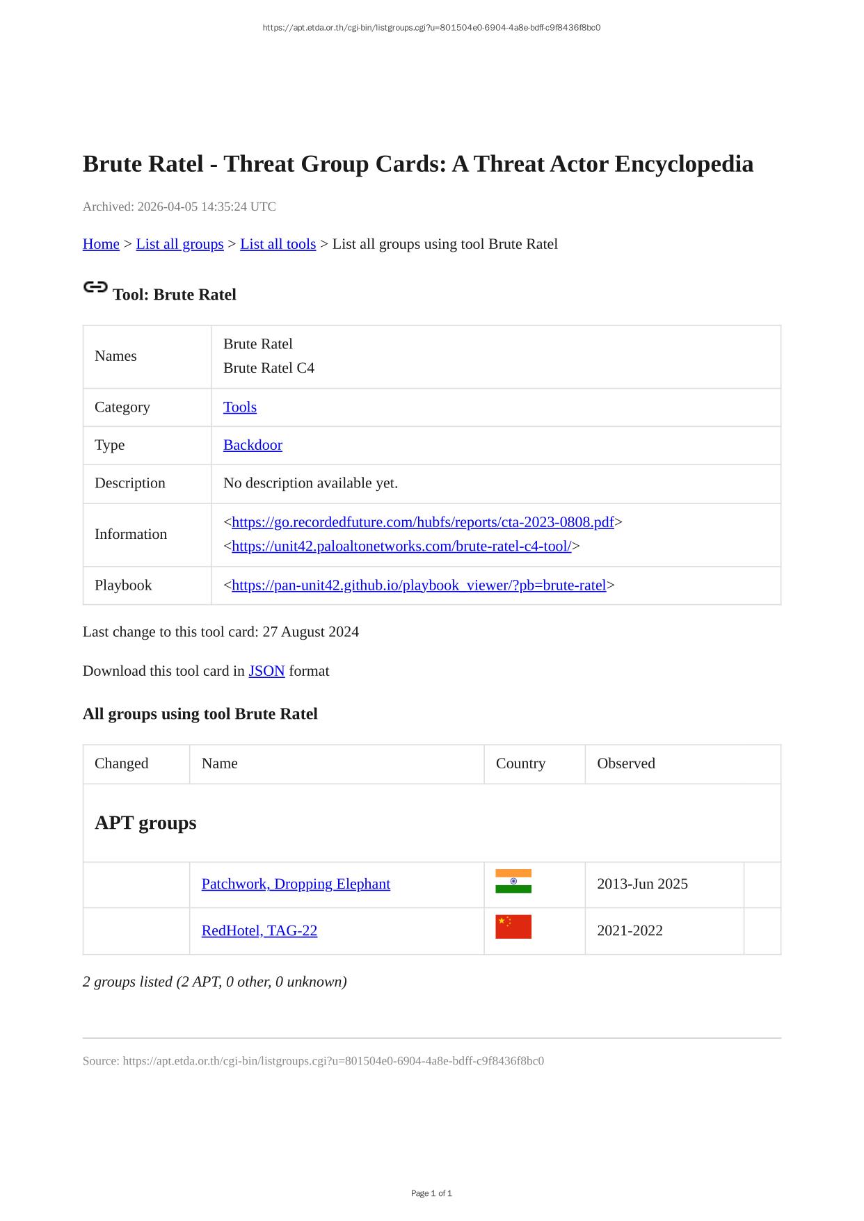Click the Changed column header
This screenshot has width=864, height=1221.
(x=122, y=763)
